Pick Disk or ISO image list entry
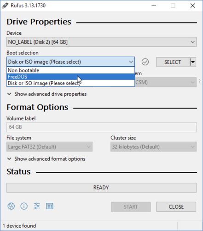203x231 pixels. 70,83
